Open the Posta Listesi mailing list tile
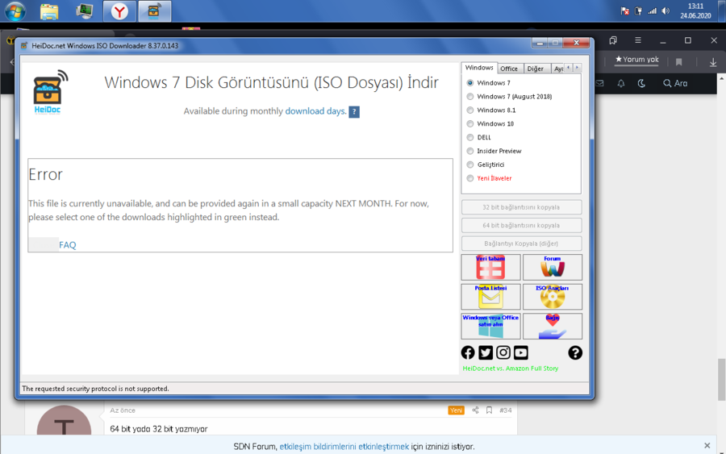 (490, 297)
